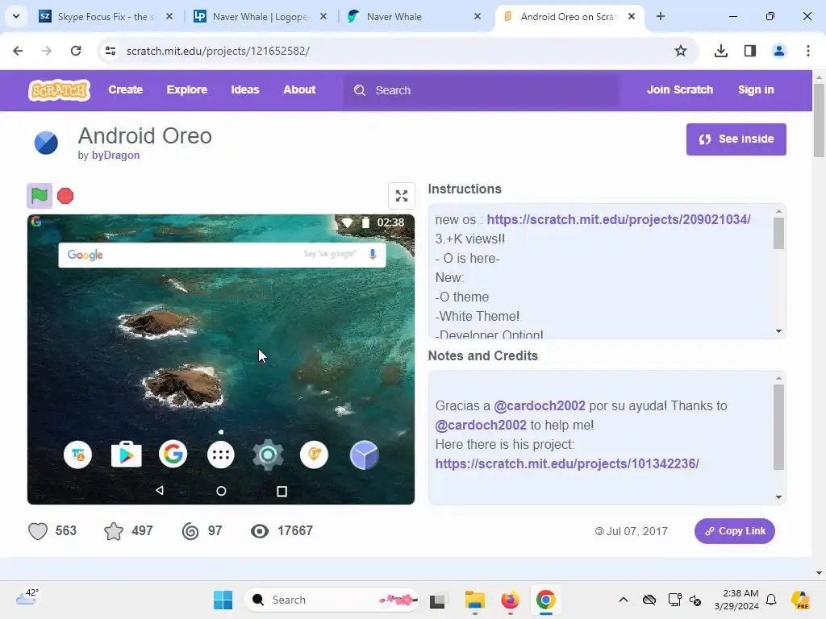The image size is (826, 619).
Task: Close the Android Oreo on Scratch tab
Action: pos(632,16)
